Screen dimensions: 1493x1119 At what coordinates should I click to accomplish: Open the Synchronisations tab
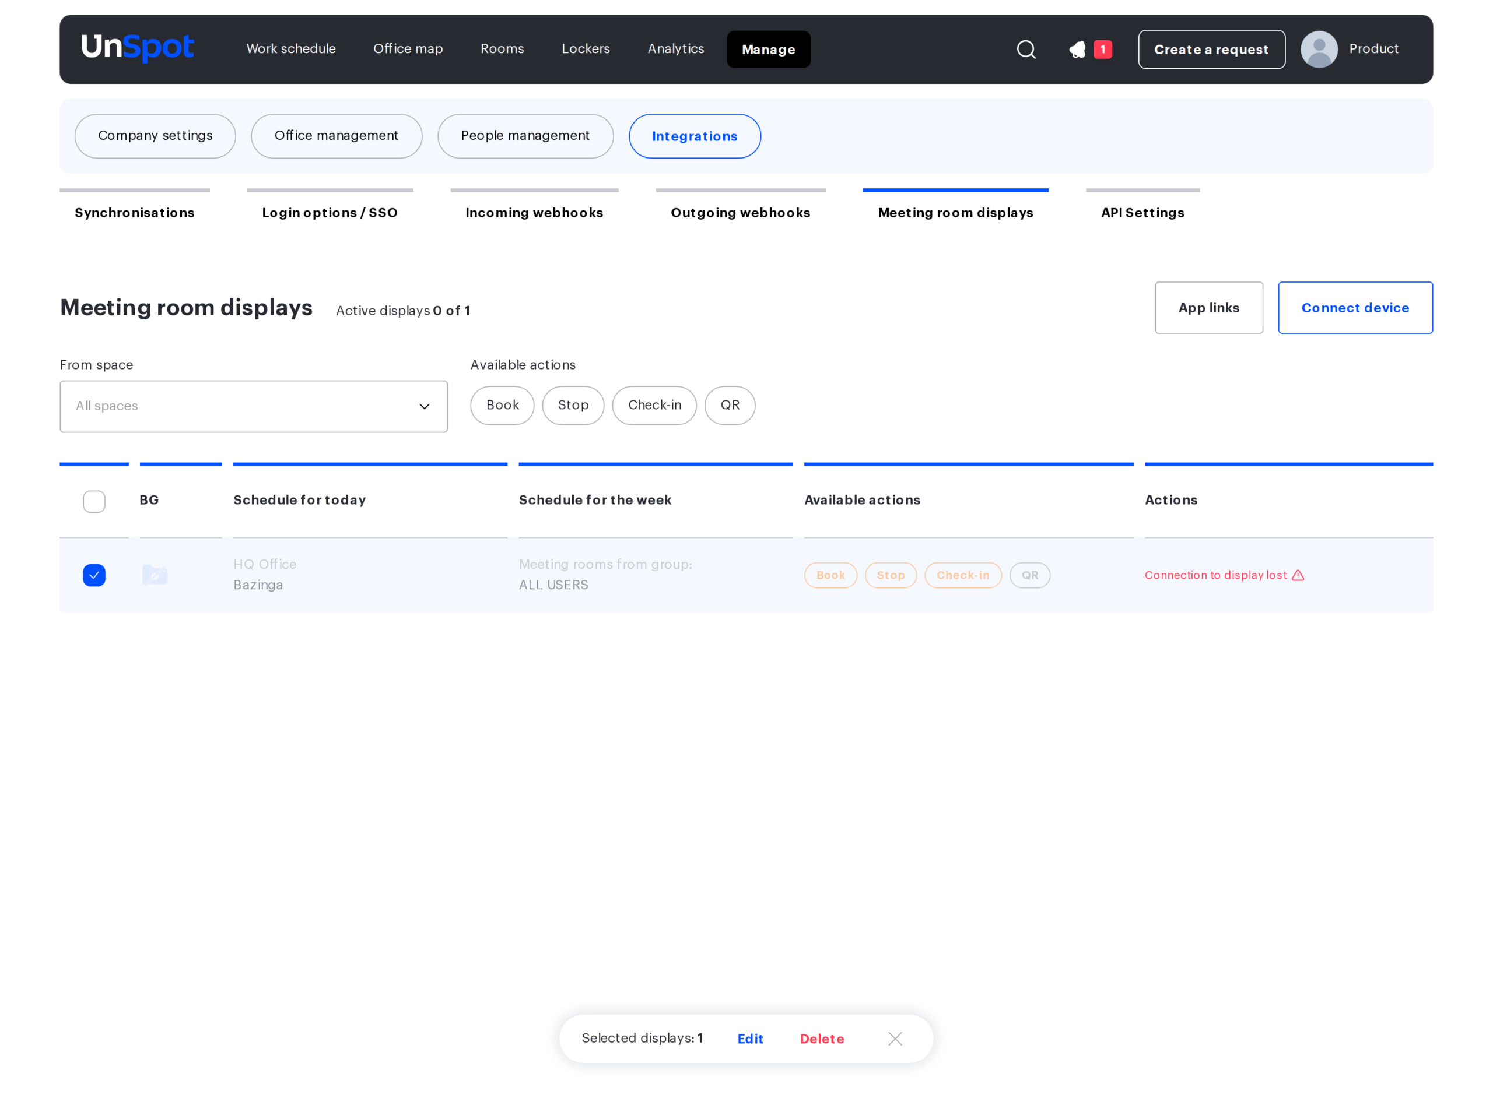coord(134,213)
